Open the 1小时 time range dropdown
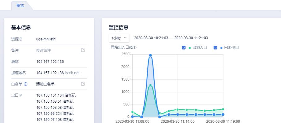The image size is (281, 123). (x=119, y=38)
